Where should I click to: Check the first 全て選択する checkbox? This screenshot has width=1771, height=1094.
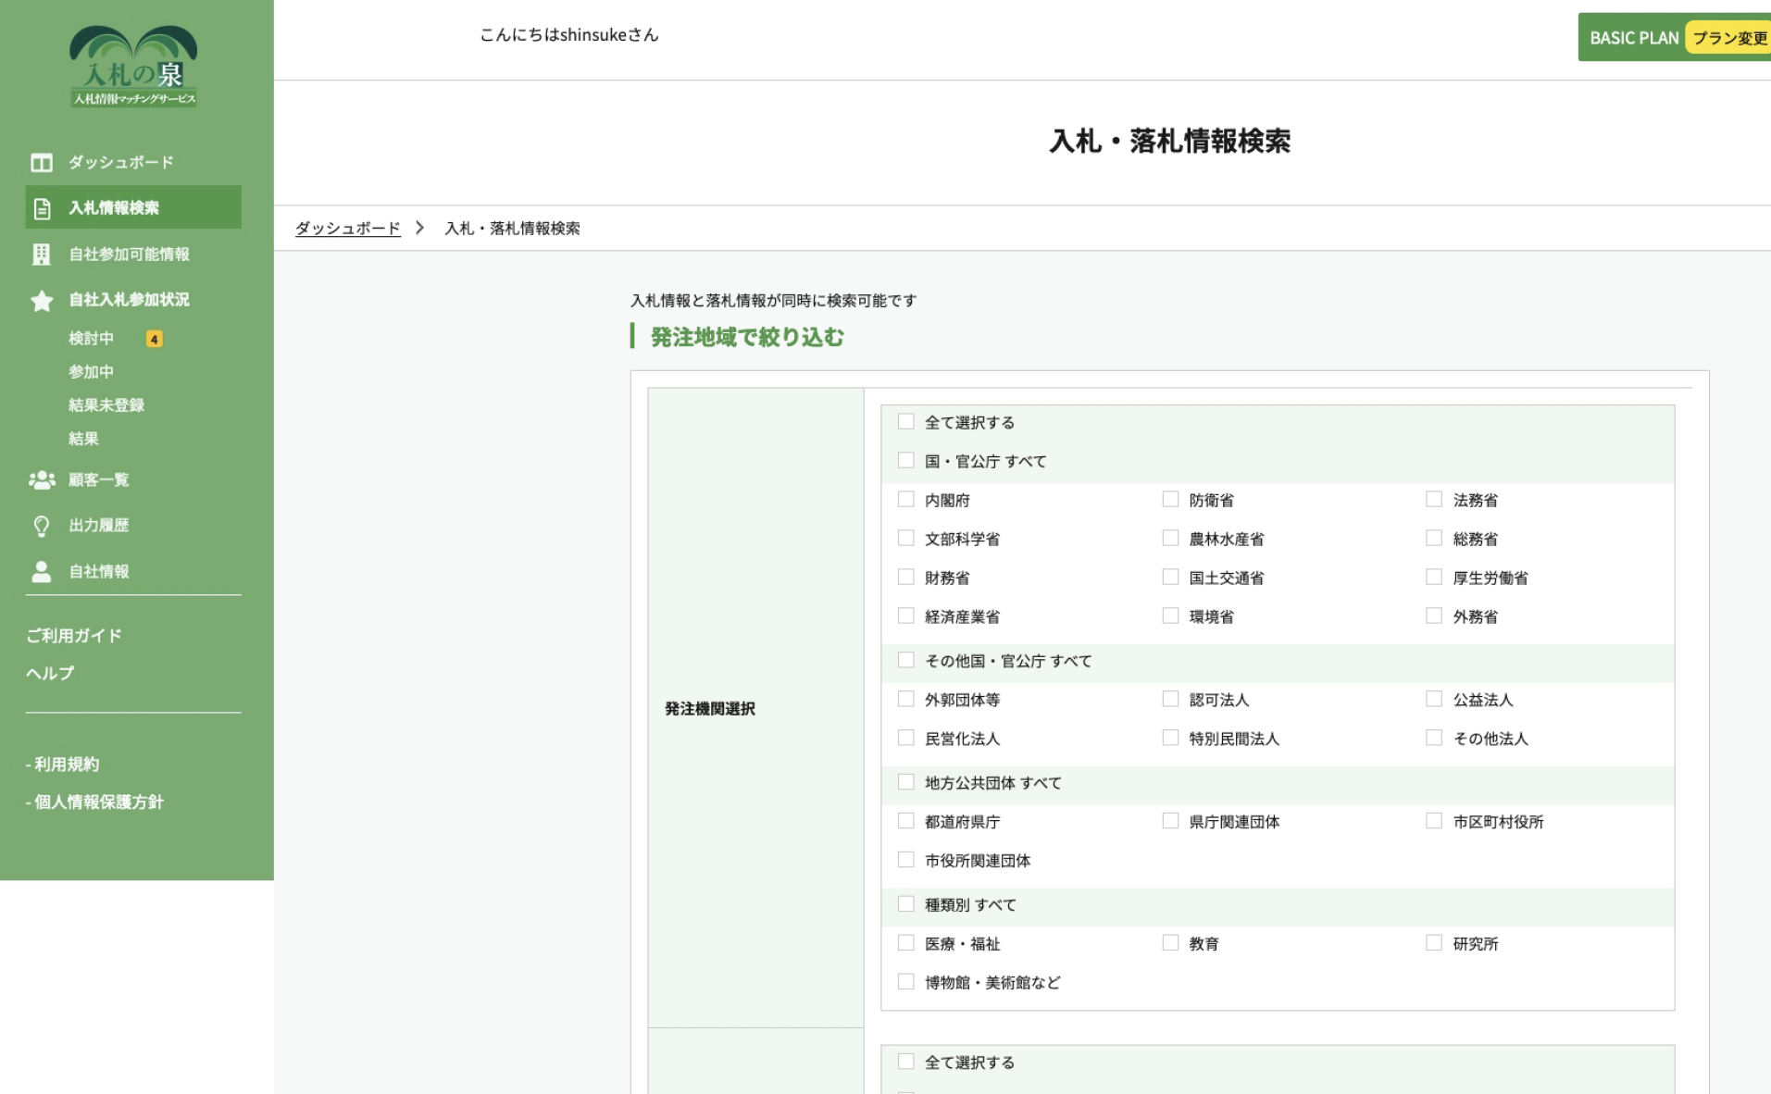tap(906, 422)
